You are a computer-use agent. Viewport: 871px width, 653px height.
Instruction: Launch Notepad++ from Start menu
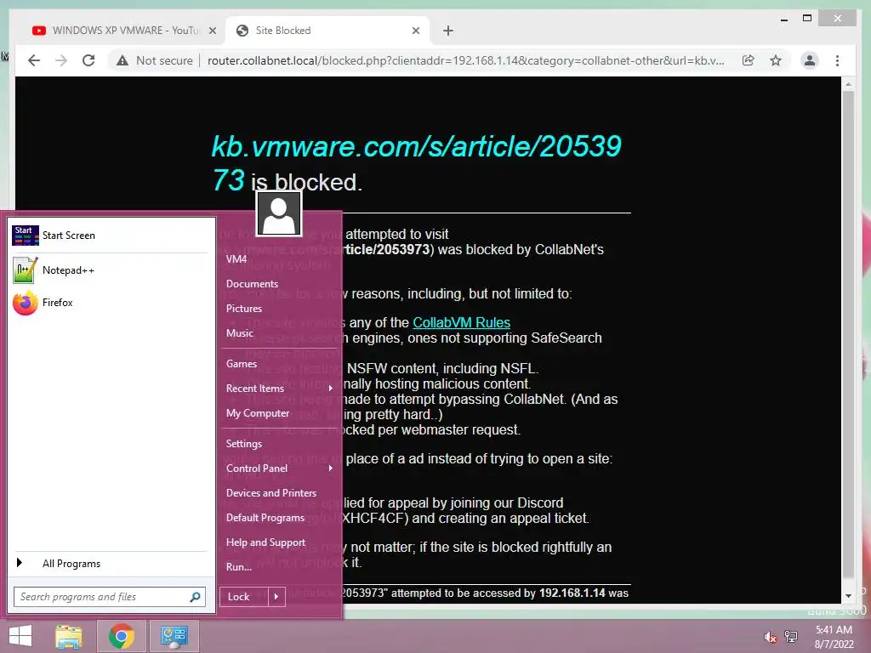click(x=110, y=270)
